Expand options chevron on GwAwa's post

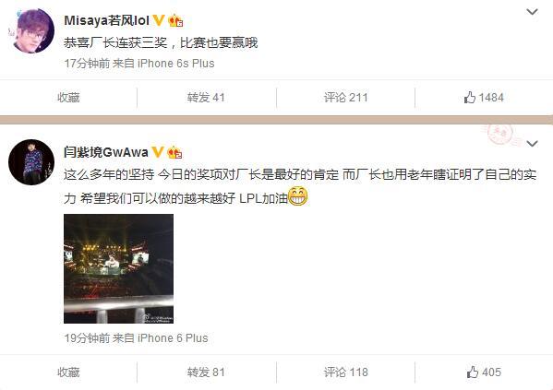[532, 144]
